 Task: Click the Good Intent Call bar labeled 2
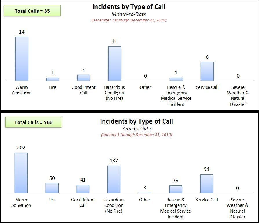83,78
